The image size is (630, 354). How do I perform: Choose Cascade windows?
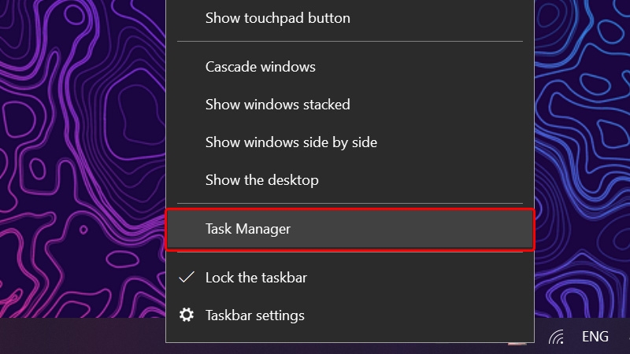[x=350, y=67]
